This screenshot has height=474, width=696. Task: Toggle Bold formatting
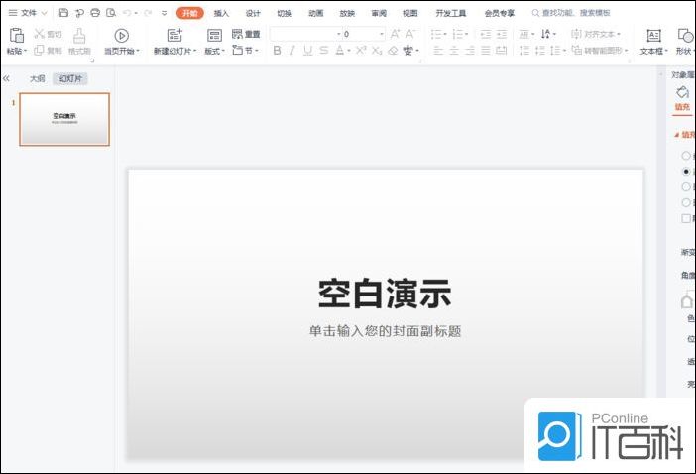(277, 51)
